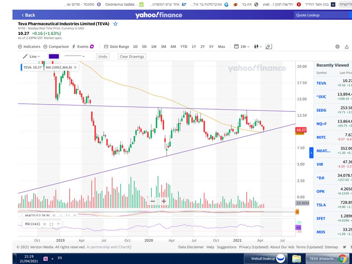Open the Data Disclaimer link
The image size is (352, 264).
(x=191, y=247)
